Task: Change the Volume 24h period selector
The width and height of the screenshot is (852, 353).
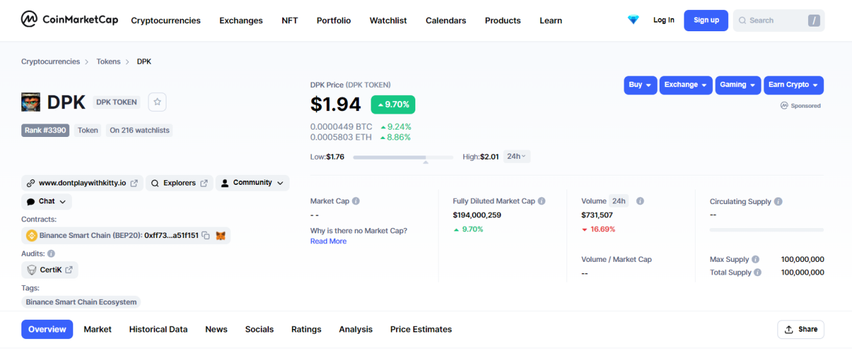Action: pyautogui.click(x=619, y=201)
